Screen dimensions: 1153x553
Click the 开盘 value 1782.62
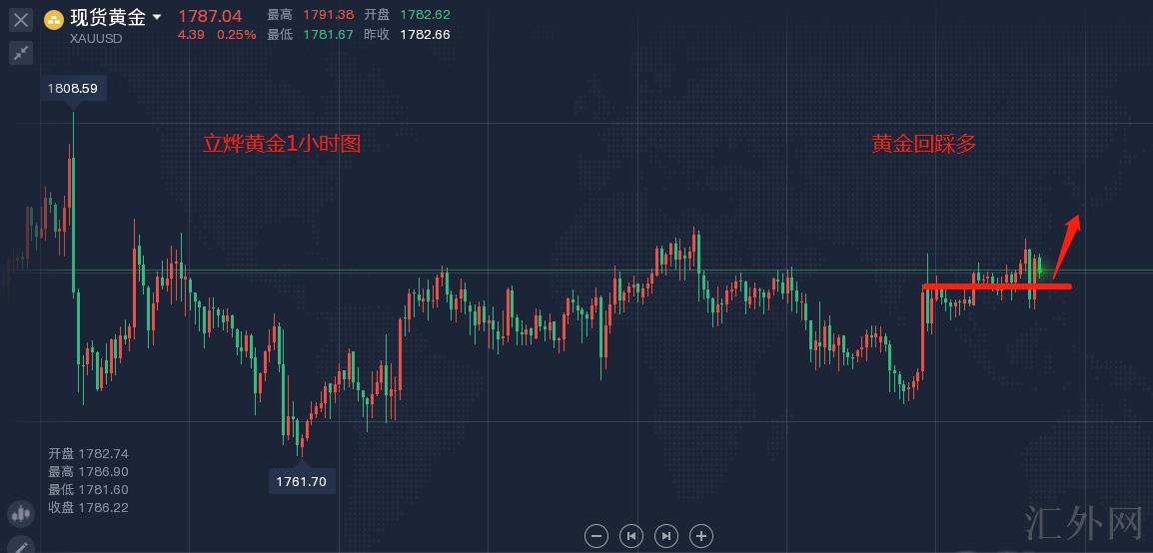pos(425,15)
